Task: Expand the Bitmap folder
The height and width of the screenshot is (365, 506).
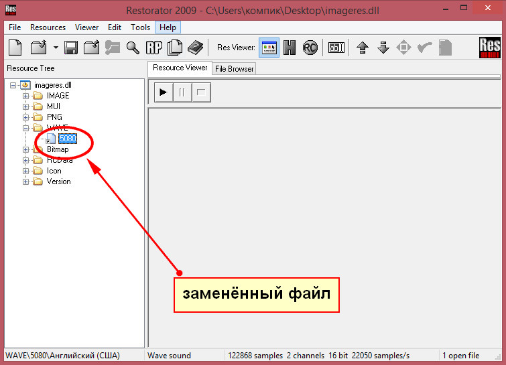Action: tap(26, 149)
